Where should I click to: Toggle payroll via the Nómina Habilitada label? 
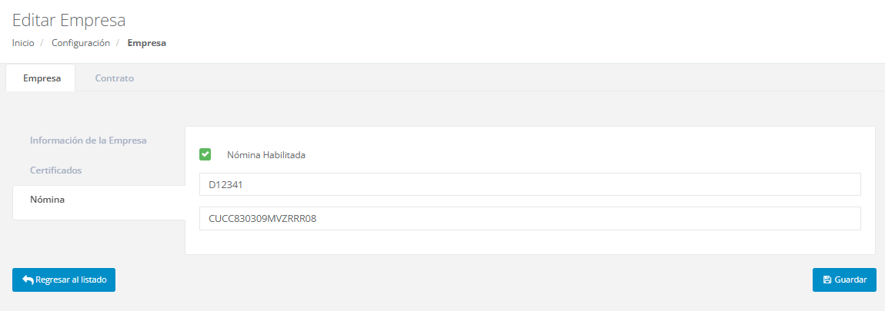coord(265,155)
